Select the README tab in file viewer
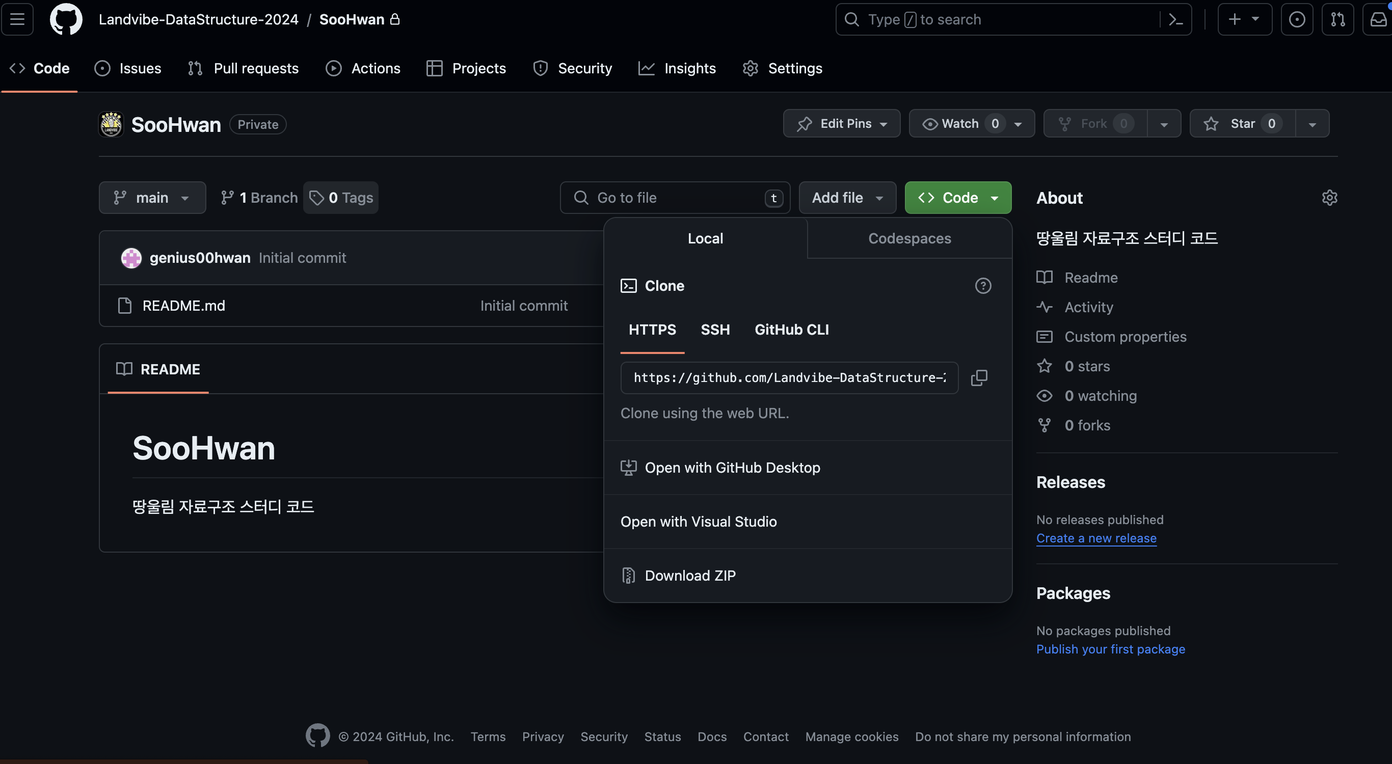This screenshot has height=764, width=1392. click(158, 369)
